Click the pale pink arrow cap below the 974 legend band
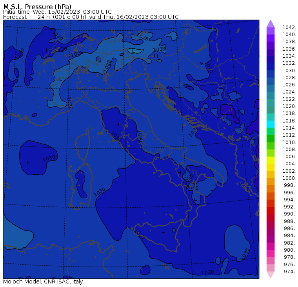The height and width of the screenshot is (287, 298). click(271, 275)
